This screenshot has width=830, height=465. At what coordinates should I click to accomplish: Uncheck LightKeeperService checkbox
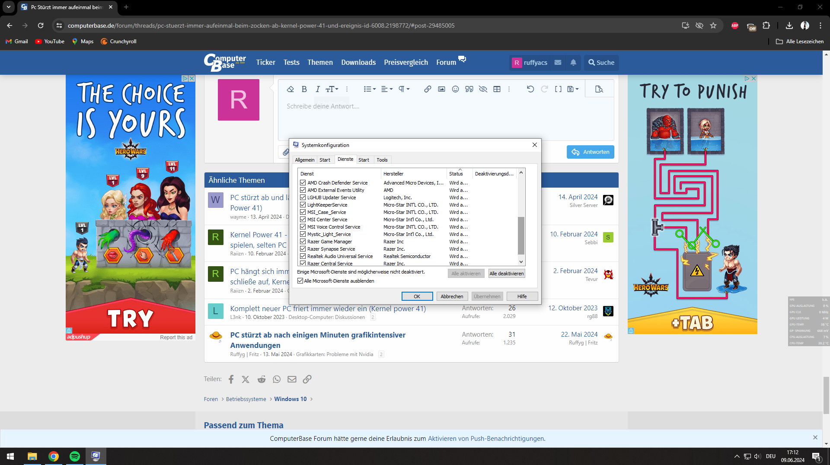point(303,205)
